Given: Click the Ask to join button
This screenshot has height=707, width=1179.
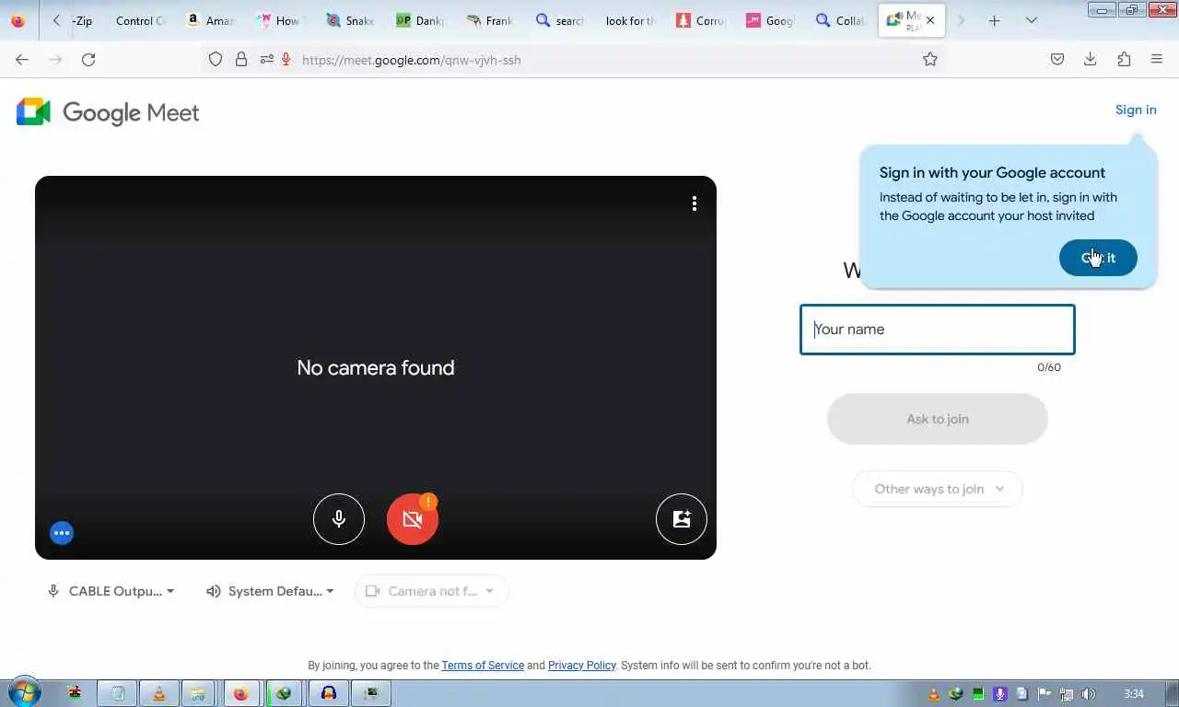Looking at the screenshot, I should (x=938, y=419).
